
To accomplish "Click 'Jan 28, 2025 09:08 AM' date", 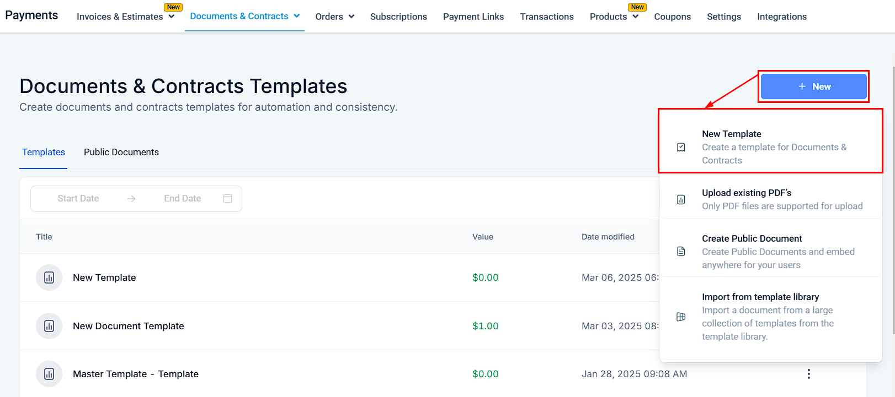I will 635,374.
